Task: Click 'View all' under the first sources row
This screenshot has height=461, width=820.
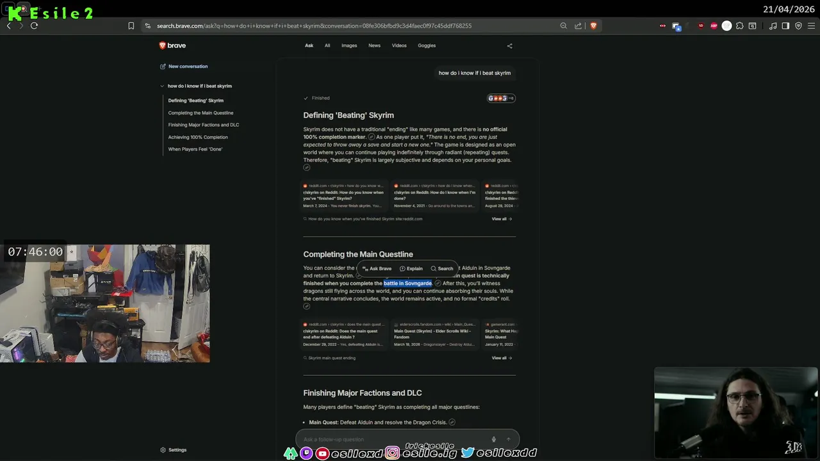Action: click(x=502, y=219)
